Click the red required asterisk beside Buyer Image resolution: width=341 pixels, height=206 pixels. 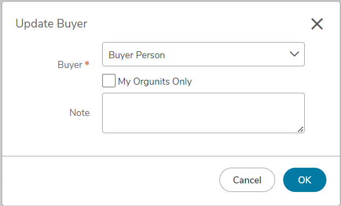tap(87, 64)
